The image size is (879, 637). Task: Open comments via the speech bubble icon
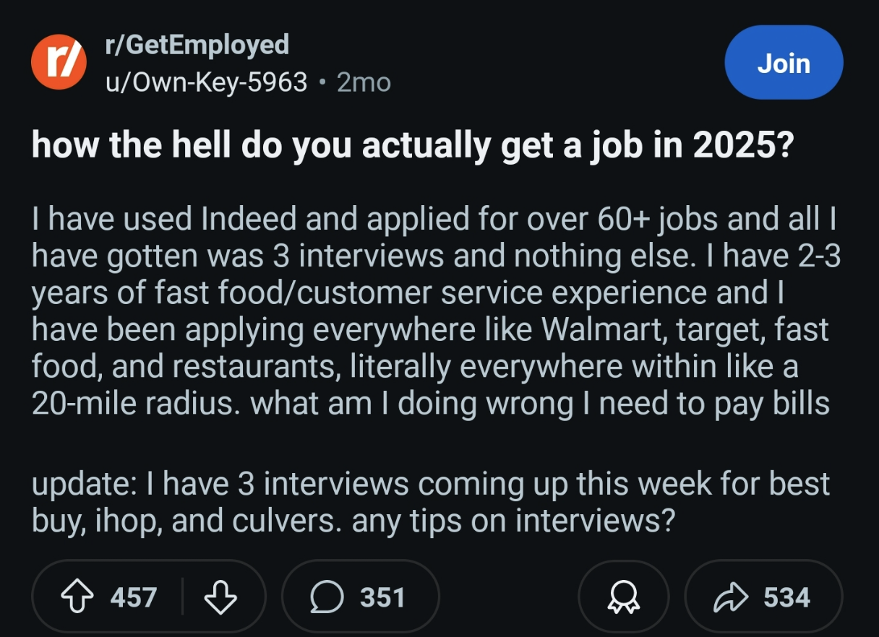[327, 597]
